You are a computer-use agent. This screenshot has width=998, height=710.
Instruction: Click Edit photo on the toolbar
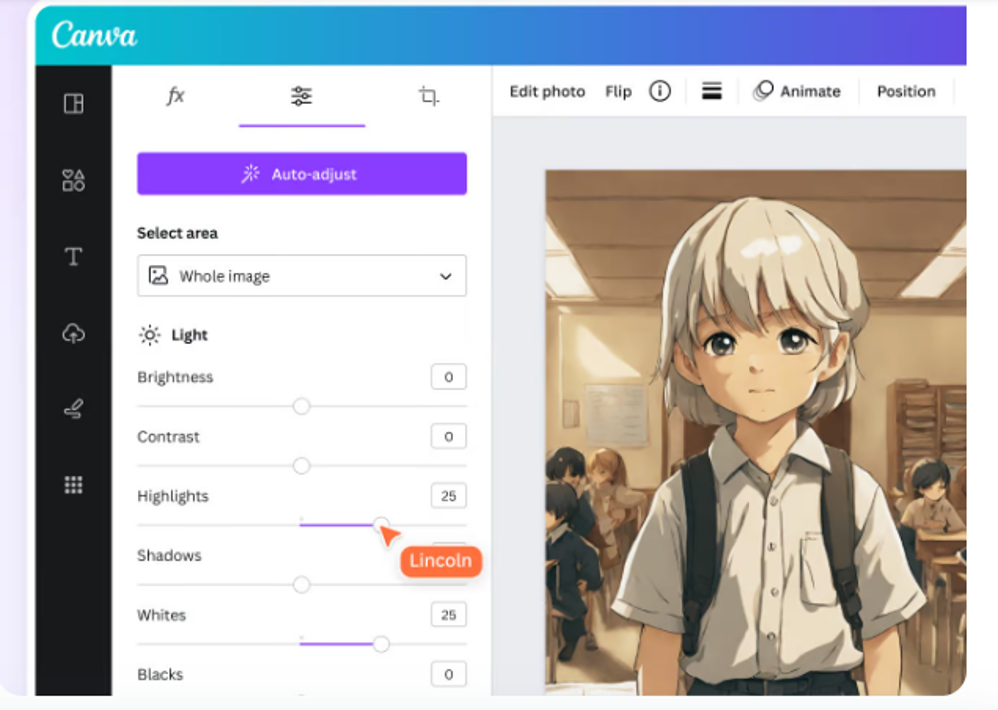(x=546, y=91)
